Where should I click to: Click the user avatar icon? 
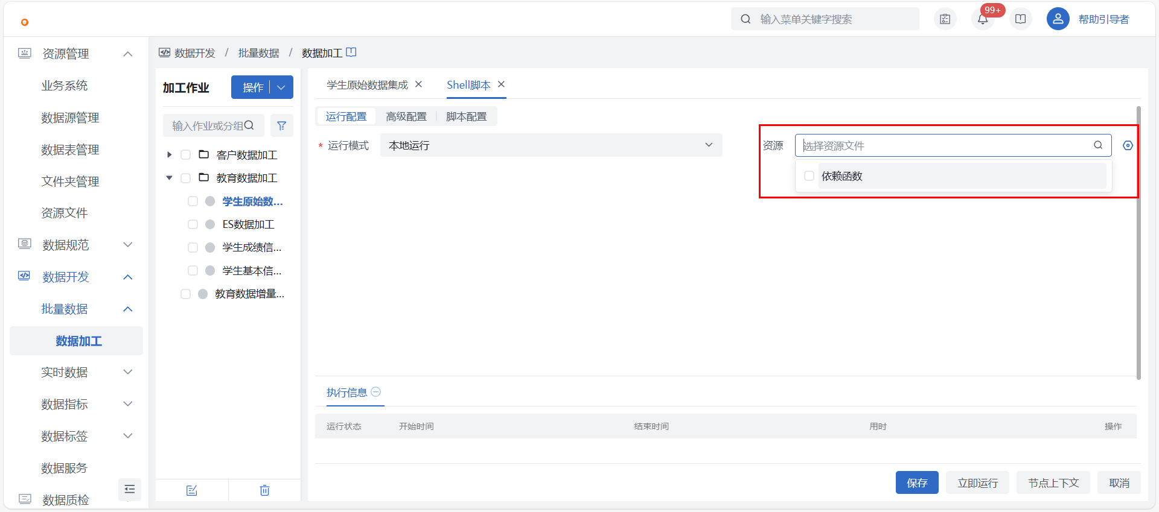[x=1058, y=19]
